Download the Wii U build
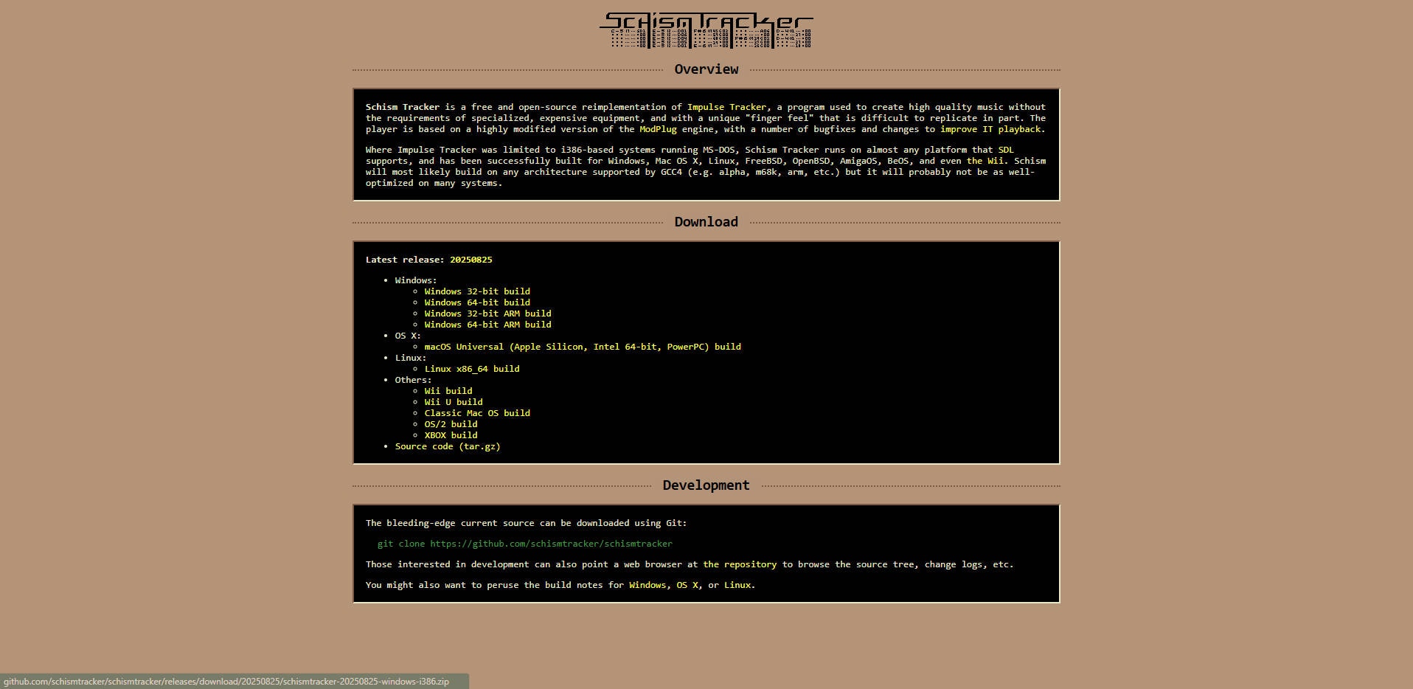Viewport: 1413px width, 689px height. (454, 402)
